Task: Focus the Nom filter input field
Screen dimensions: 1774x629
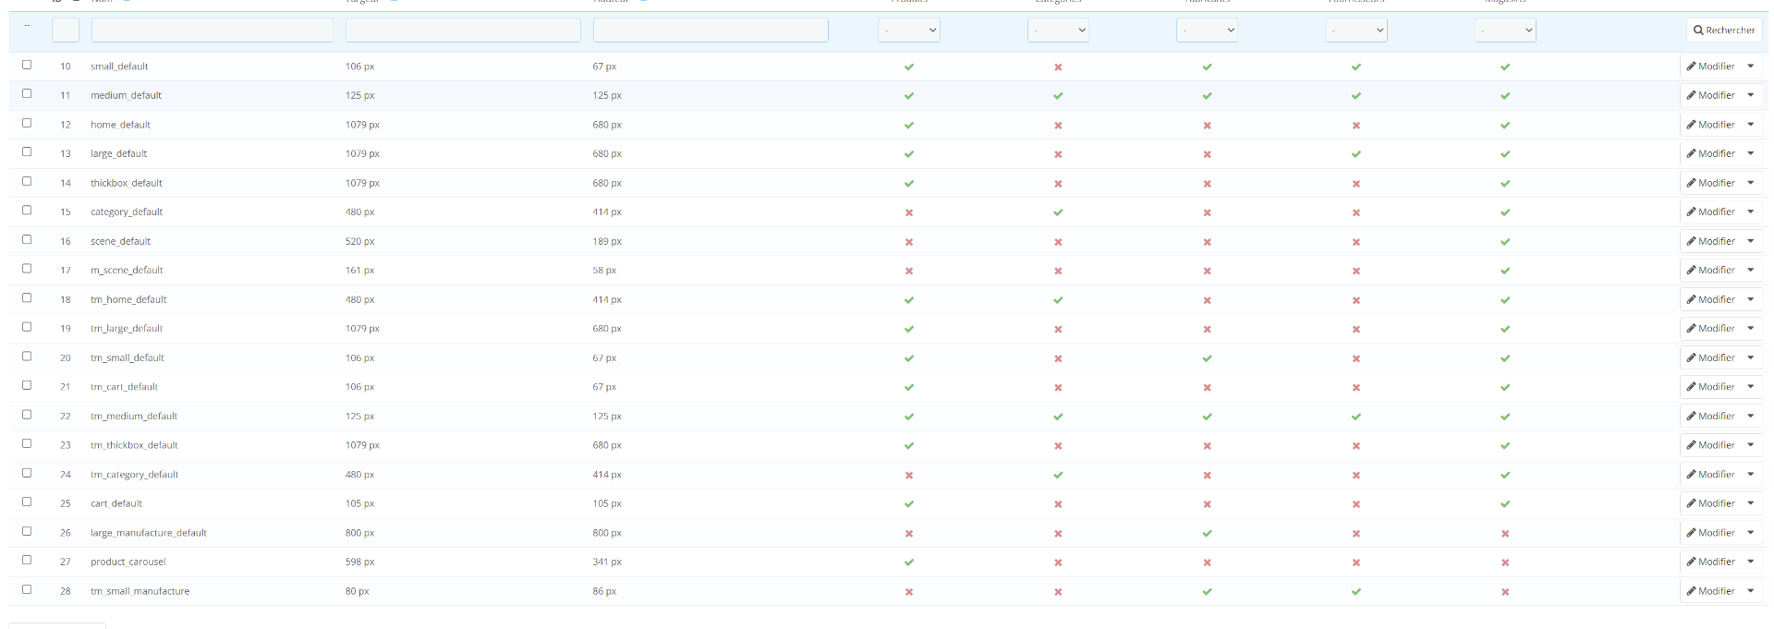Action: tap(213, 30)
